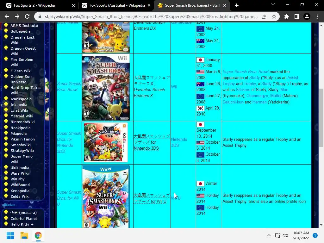The image size is (324, 243).
Task: Select the Super Smash Bros. (series) tab
Action: point(191,5)
